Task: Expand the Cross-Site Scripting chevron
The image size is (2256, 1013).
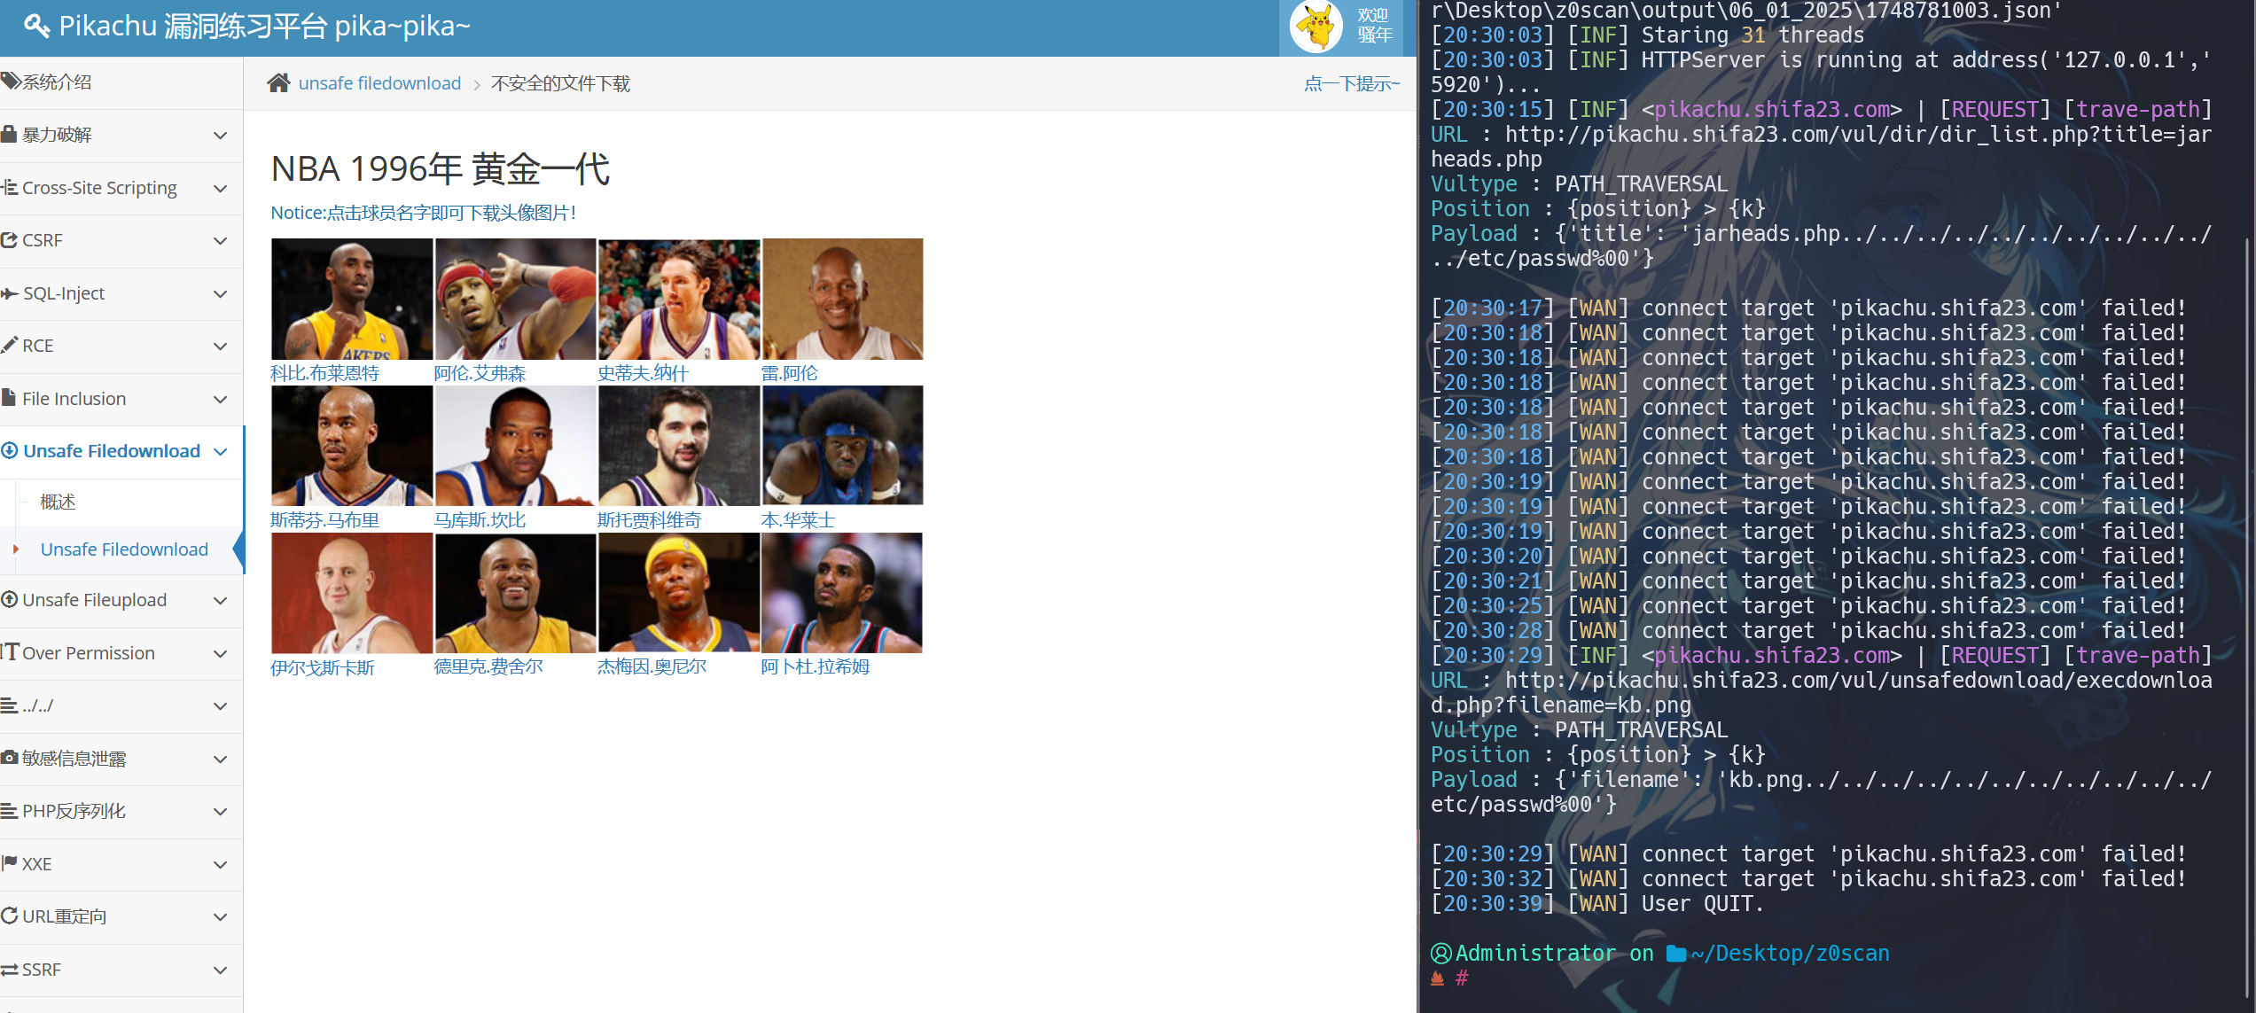Action: [221, 188]
